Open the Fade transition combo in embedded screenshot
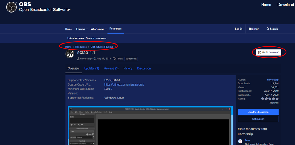This screenshot has width=295, height=145. pos(82,131)
